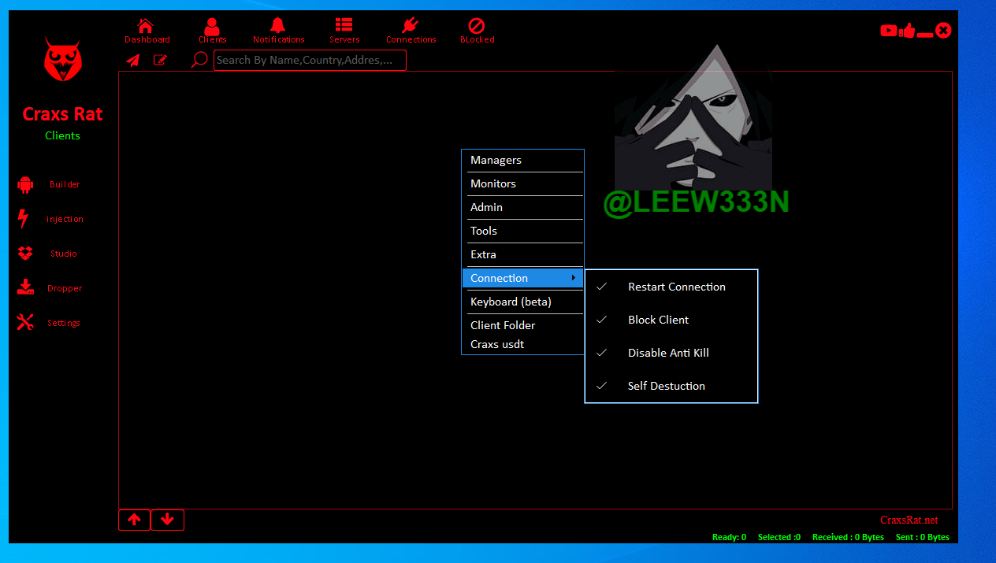Select Client Folder in context menu
996x563 pixels.
click(503, 325)
